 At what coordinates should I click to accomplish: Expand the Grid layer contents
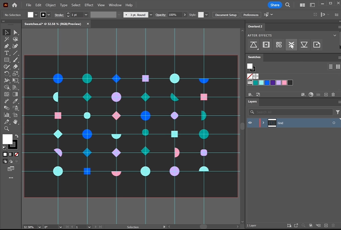[x=263, y=123]
